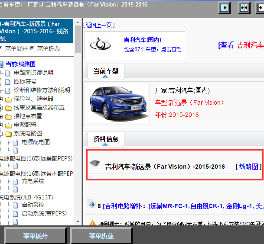This screenshot has height=244, width=264.
Task: Open 吉利汽车(国内) brand link
Action: [143, 40]
